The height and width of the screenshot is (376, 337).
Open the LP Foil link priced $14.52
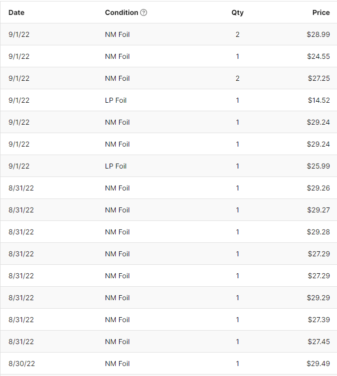tap(116, 100)
